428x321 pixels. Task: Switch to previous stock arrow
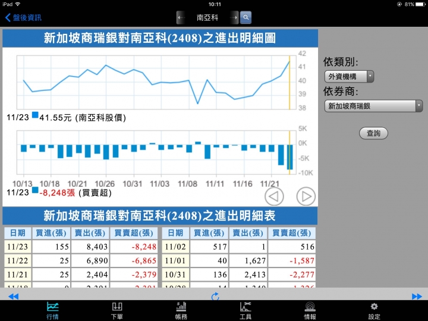[x=181, y=18]
